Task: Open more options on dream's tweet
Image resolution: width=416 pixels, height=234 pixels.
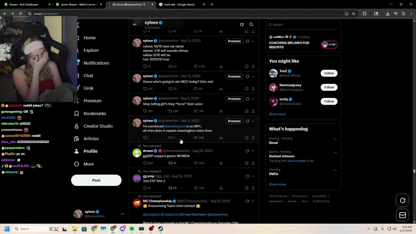Action: pyautogui.click(x=253, y=151)
